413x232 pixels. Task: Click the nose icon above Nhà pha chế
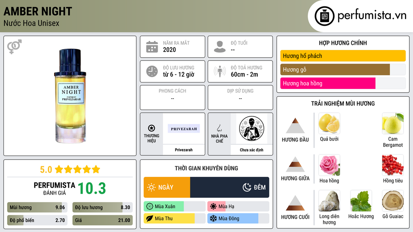pos(219,128)
